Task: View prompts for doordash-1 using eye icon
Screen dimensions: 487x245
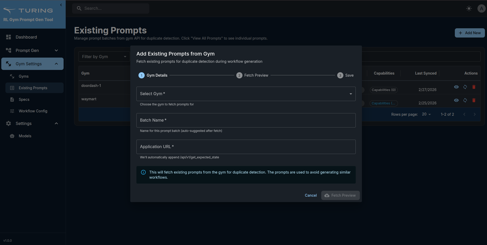Action: 456,87
